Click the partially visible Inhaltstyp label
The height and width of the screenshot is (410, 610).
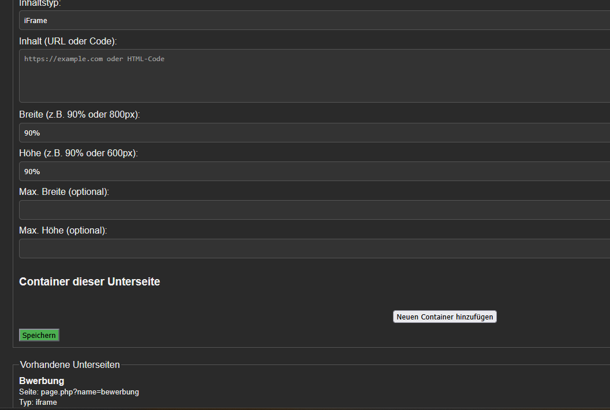point(40,3)
